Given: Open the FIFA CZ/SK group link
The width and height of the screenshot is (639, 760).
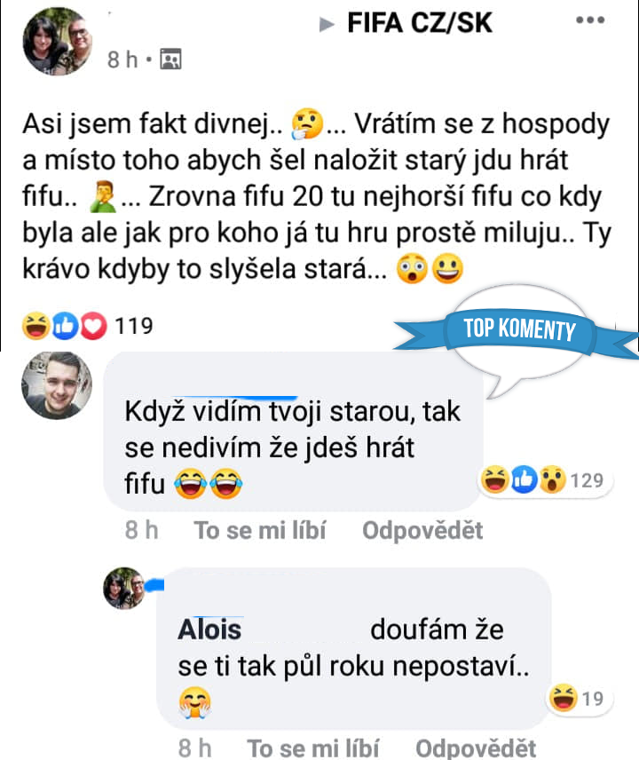Looking at the screenshot, I should [x=420, y=23].
